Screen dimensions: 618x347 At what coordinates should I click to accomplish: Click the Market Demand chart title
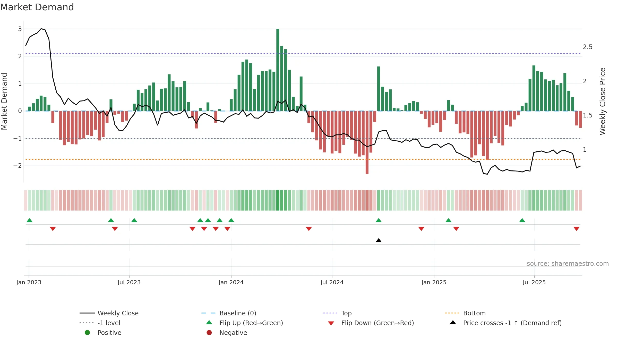37,7
